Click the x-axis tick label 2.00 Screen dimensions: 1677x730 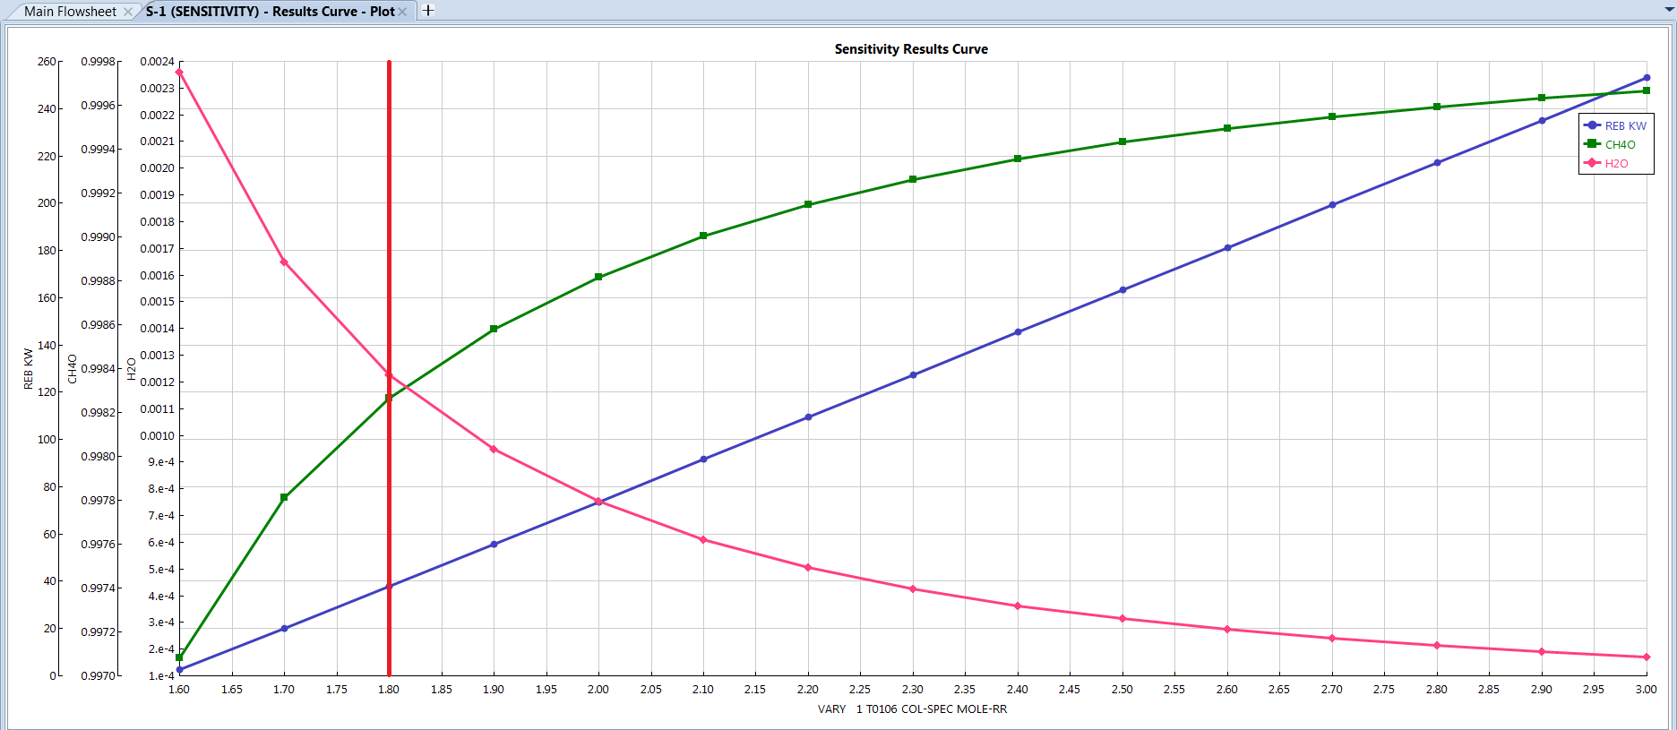click(598, 690)
